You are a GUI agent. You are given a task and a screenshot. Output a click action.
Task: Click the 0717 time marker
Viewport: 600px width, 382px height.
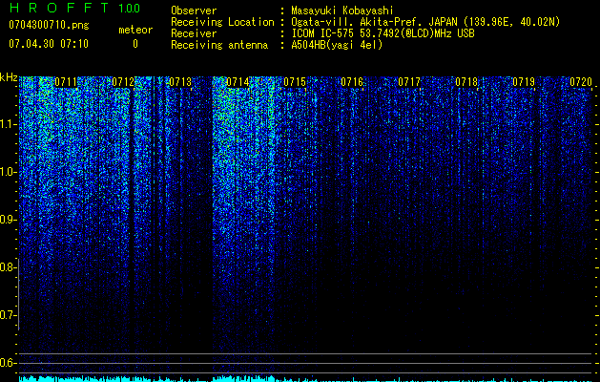pyautogui.click(x=409, y=82)
